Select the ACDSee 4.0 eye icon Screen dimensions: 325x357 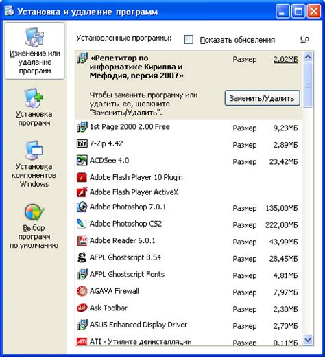click(82, 161)
